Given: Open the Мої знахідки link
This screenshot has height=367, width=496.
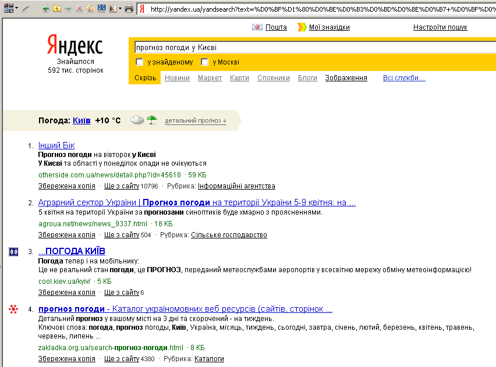Looking at the screenshot, I should tap(330, 27).
